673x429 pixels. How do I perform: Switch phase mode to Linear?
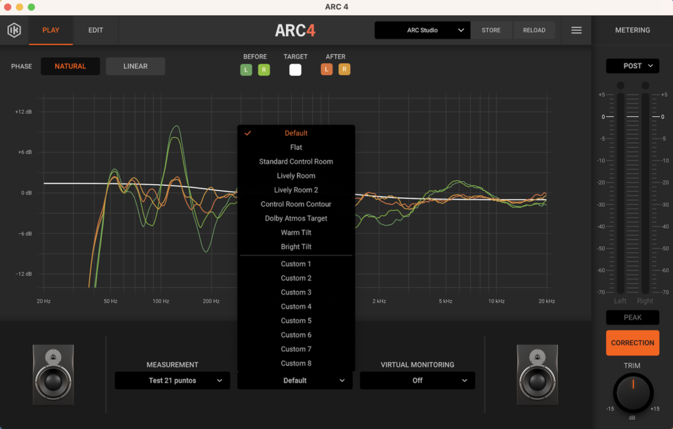coord(135,66)
